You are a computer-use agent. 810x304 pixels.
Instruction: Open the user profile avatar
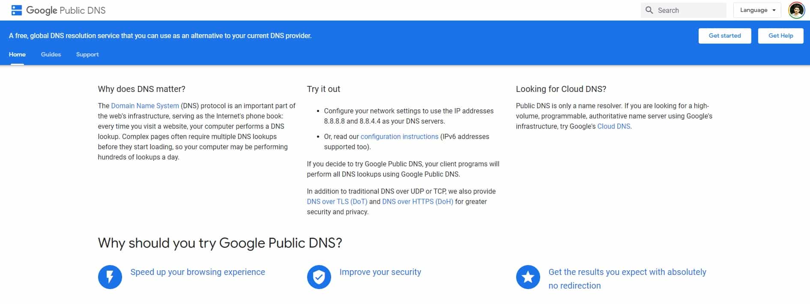click(x=796, y=10)
